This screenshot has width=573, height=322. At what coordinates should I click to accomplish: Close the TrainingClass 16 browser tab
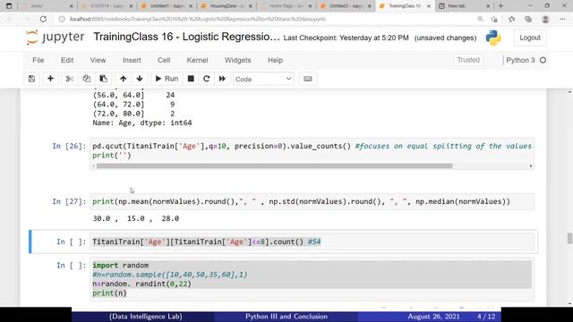[429, 6]
